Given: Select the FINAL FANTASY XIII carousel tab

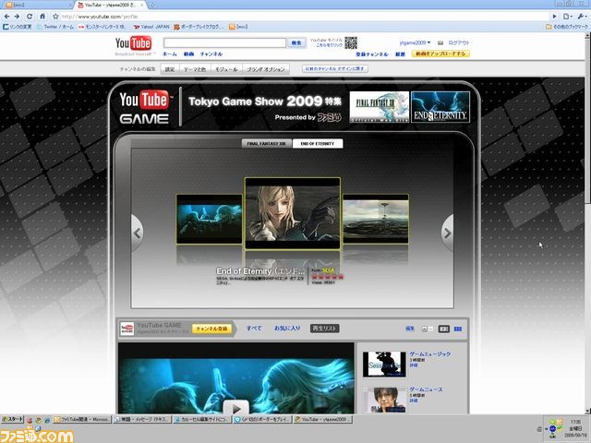Looking at the screenshot, I should [267, 144].
